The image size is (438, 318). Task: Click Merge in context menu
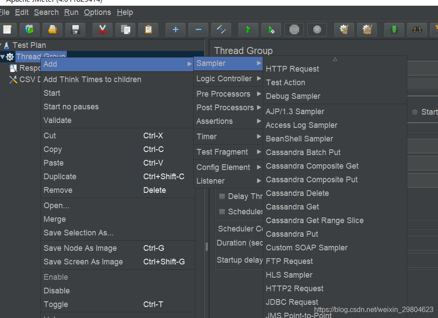pos(117,219)
